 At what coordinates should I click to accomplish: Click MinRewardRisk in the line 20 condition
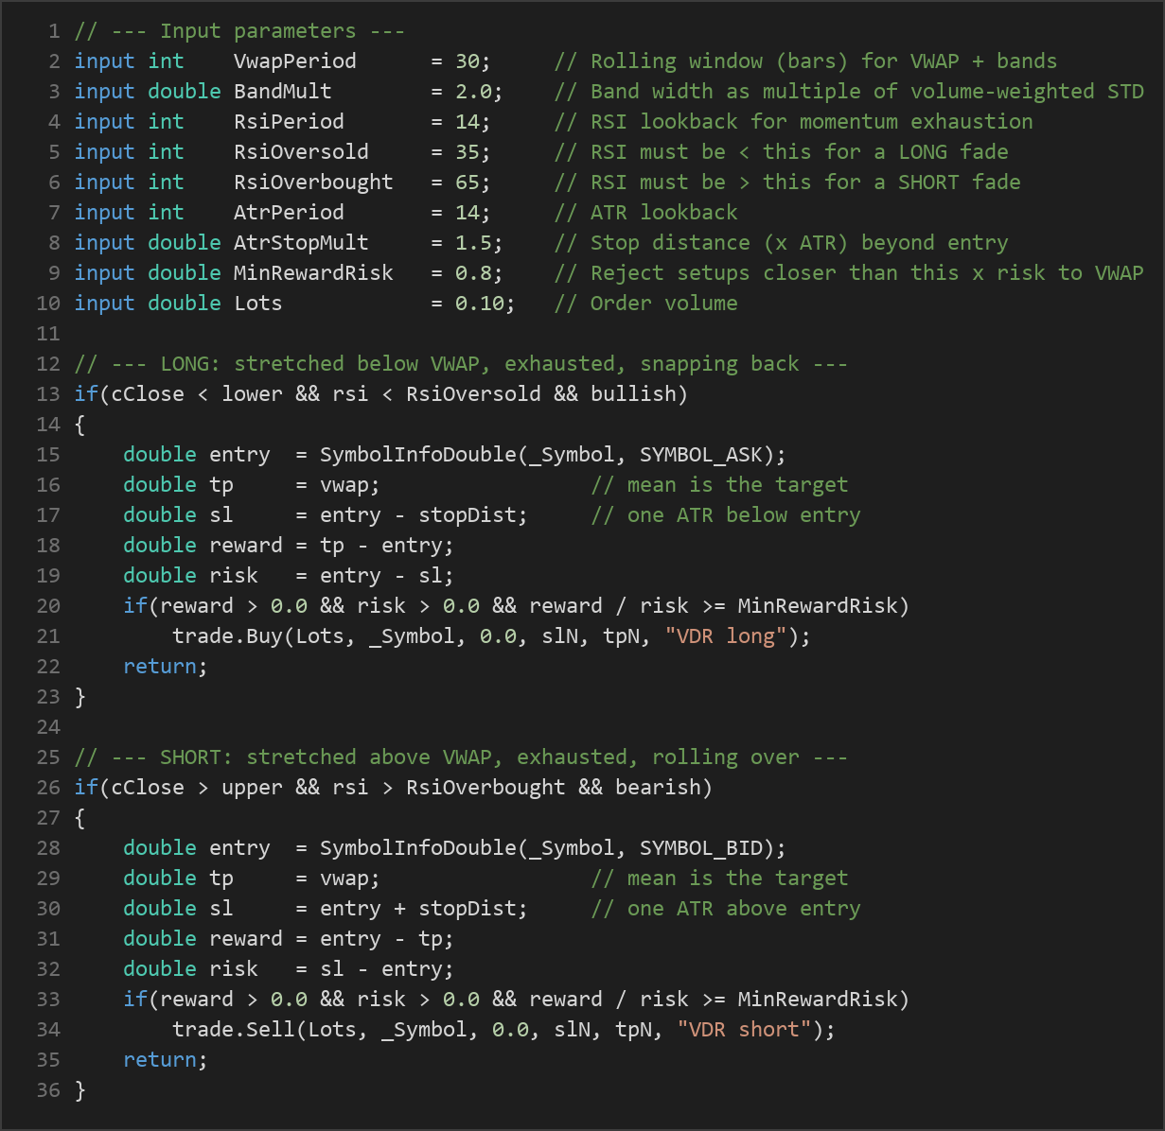[x=818, y=606]
